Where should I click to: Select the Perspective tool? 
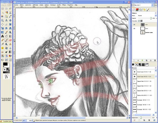tap(10, 28)
